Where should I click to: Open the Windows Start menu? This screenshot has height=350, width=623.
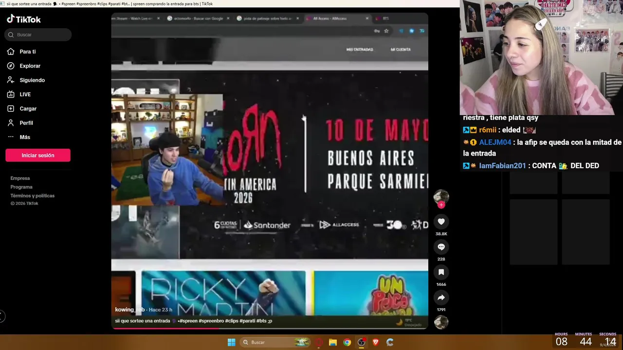[x=231, y=342]
